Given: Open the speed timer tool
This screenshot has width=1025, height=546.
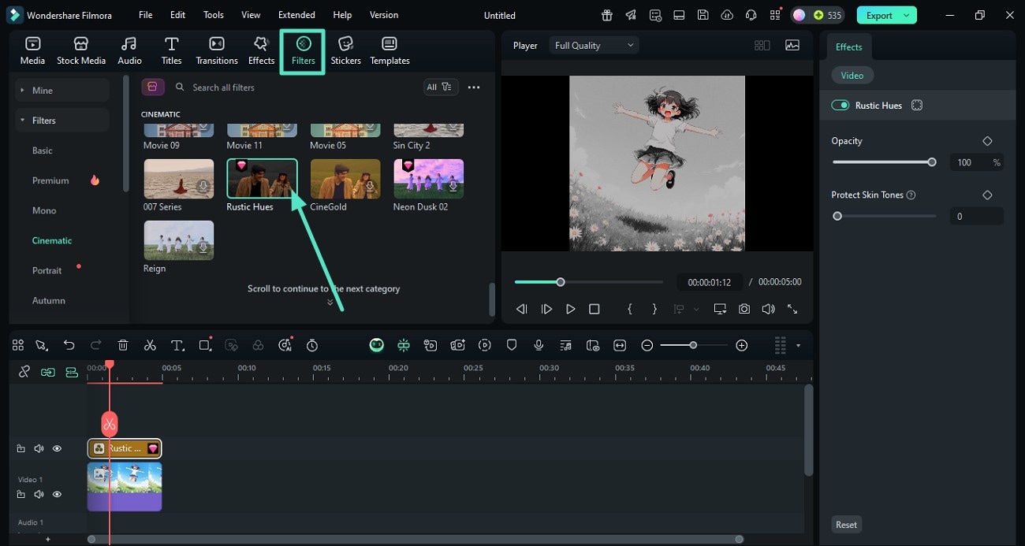Looking at the screenshot, I should click(x=312, y=345).
